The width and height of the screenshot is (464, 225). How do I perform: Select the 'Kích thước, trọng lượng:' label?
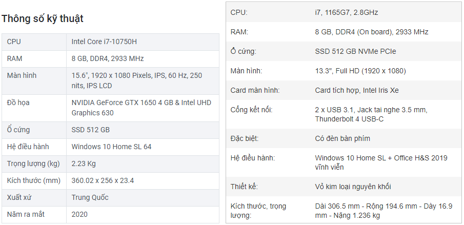(258, 211)
